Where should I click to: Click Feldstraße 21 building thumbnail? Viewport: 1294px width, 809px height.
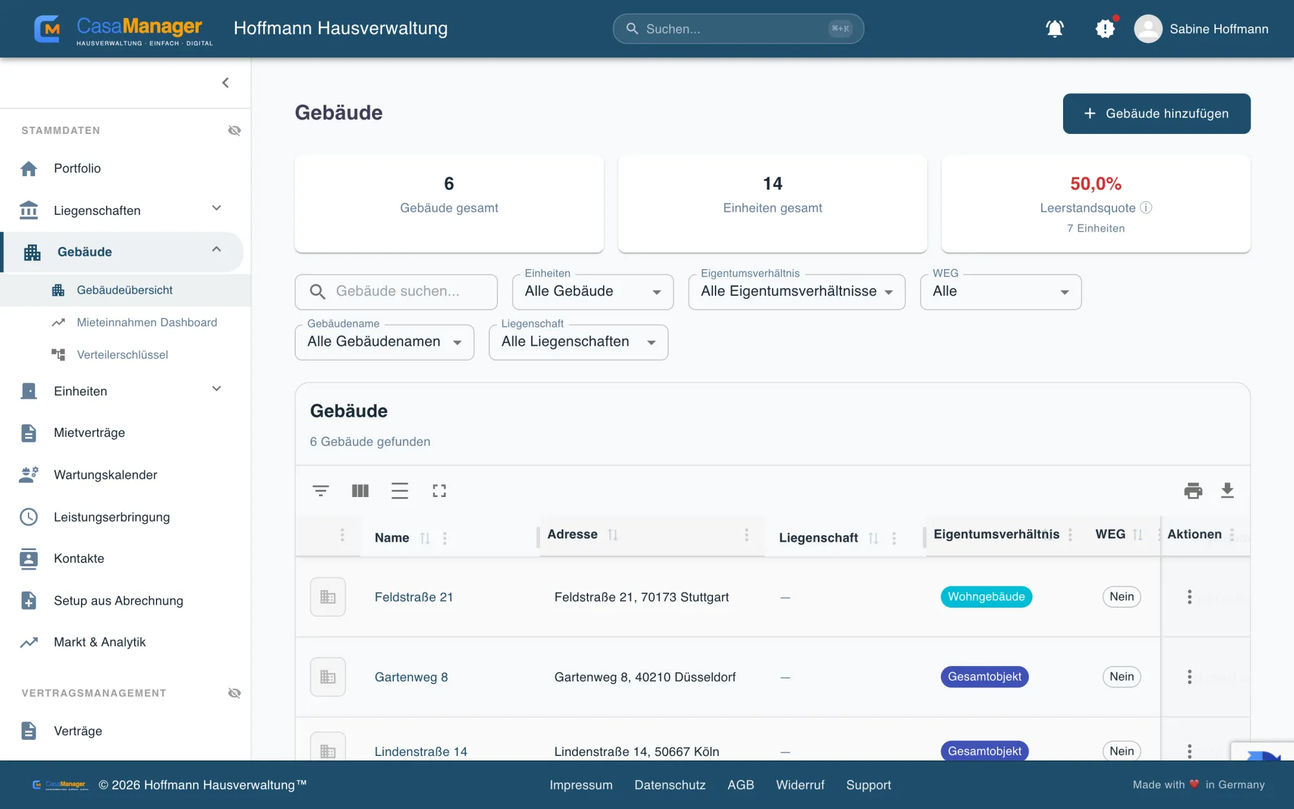328,597
